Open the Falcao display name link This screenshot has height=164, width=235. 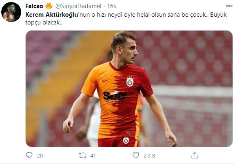[x=34, y=6]
